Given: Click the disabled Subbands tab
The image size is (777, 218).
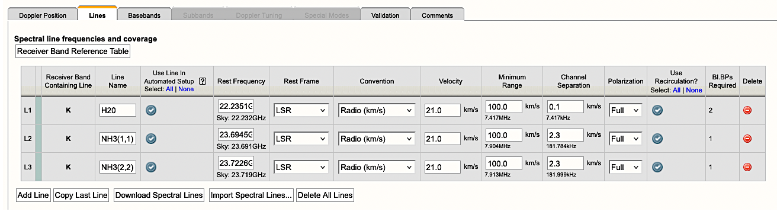Looking at the screenshot, I should tap(198, 15).
